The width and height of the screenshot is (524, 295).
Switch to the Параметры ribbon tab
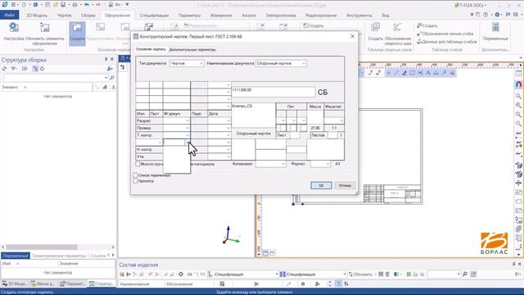189,16
